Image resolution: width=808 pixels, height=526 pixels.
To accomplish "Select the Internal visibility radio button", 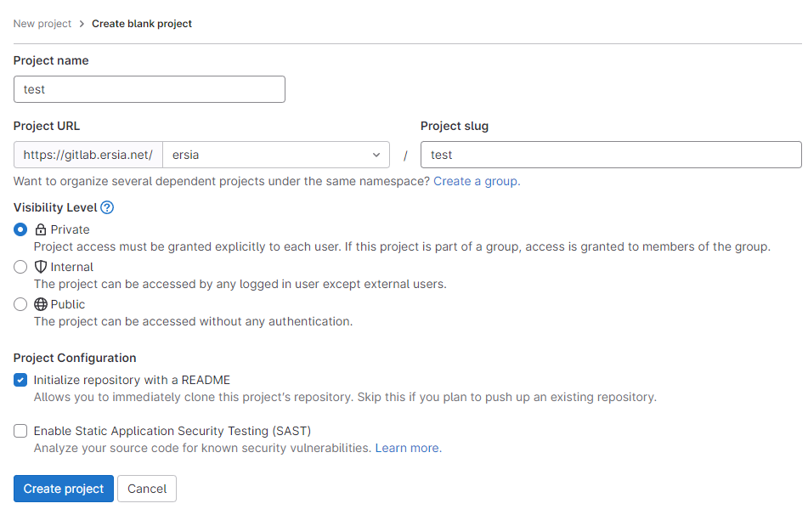I will point(20,267).
